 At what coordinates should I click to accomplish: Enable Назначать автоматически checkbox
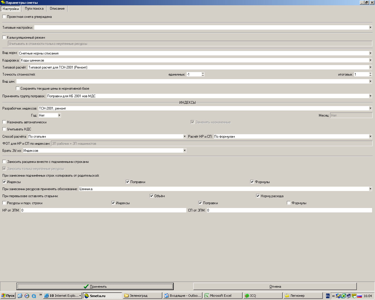[4, 122]
